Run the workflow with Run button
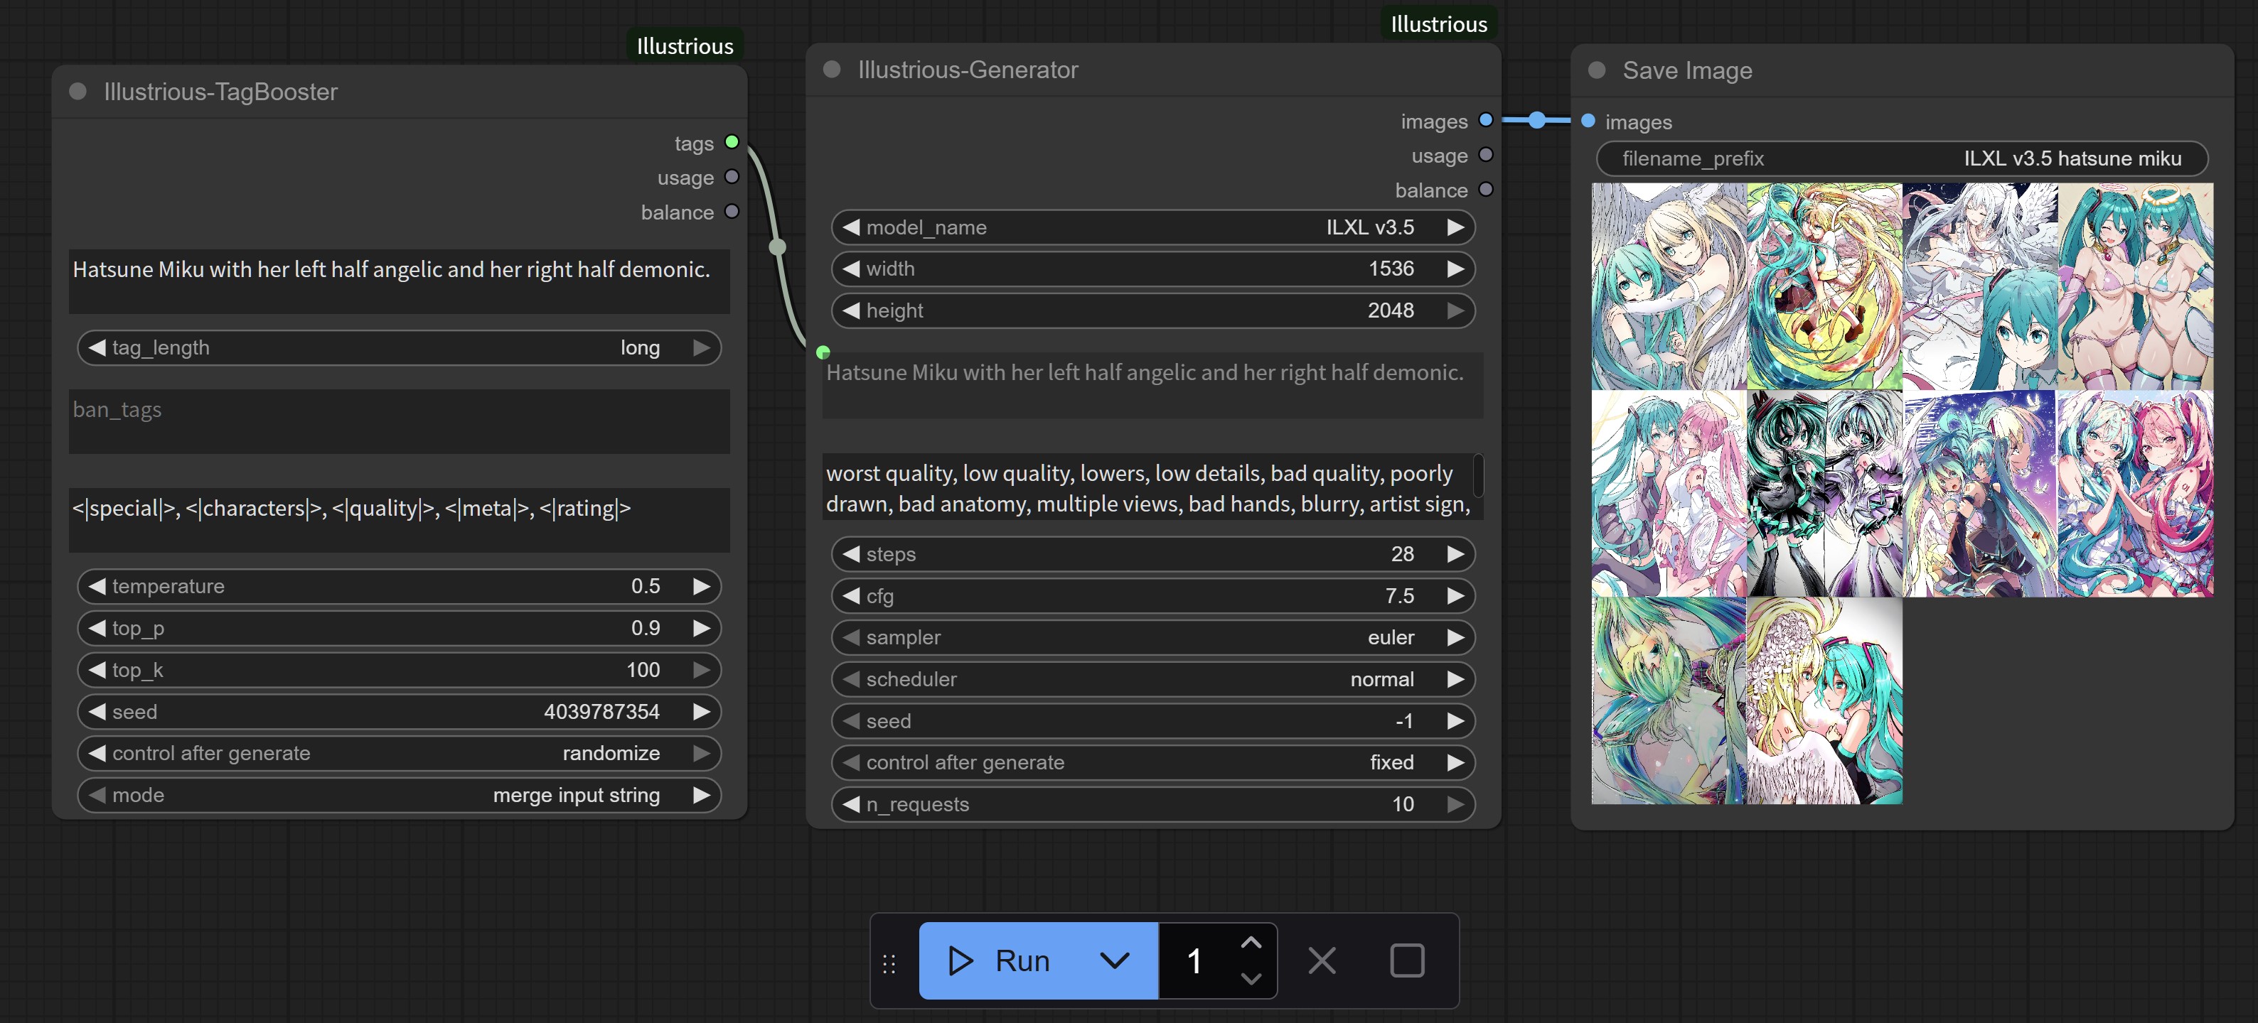2258x1023 pixels. pyautogui.click(x=1000, y=960)
